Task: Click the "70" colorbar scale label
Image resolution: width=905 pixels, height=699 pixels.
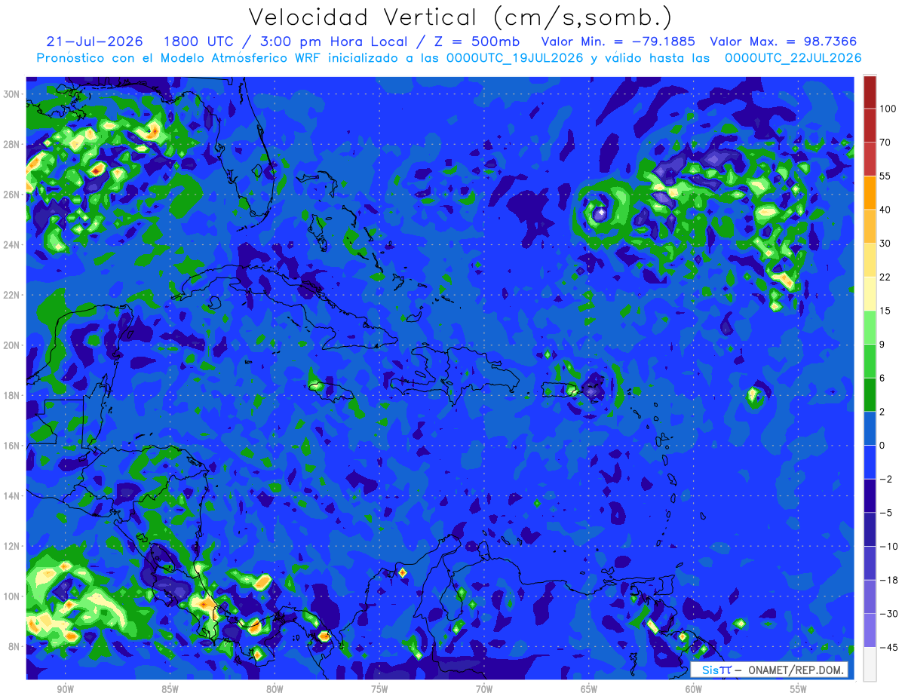Action: 885,142
